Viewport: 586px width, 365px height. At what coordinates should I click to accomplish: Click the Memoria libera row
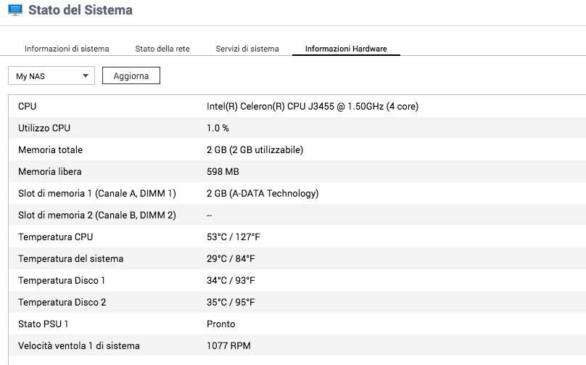click(x=297, y=171)
